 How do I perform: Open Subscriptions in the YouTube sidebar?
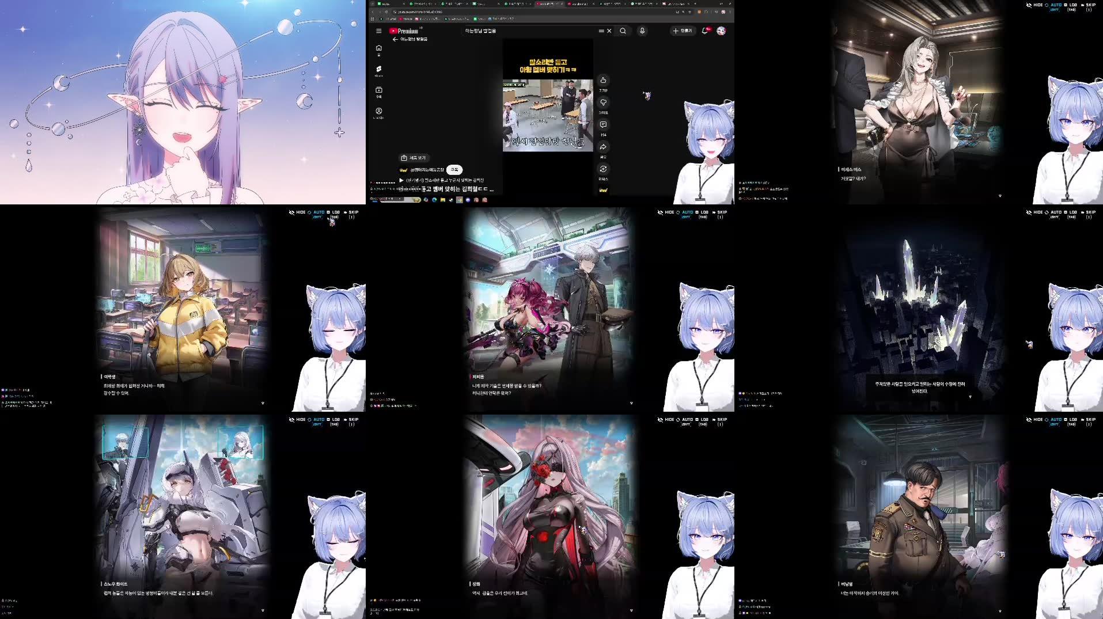[x=378, y=92]
